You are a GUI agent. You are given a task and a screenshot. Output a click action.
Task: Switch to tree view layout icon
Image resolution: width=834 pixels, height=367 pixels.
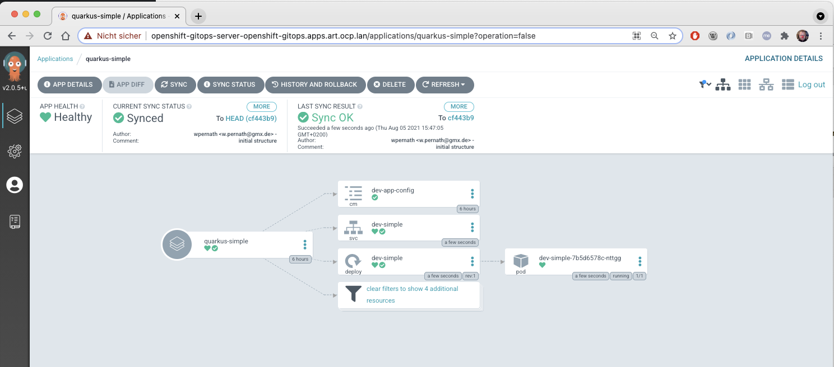point(723,84)
